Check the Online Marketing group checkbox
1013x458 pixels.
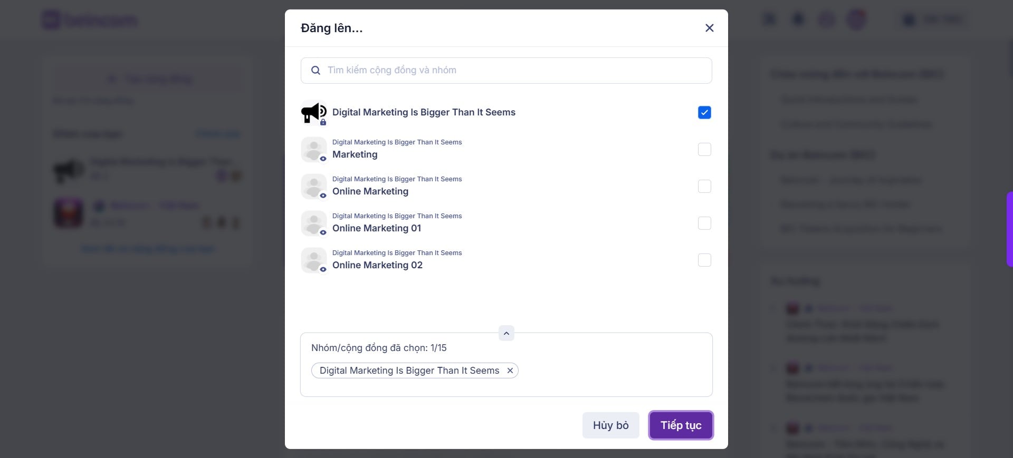click(x=704, y=187)
